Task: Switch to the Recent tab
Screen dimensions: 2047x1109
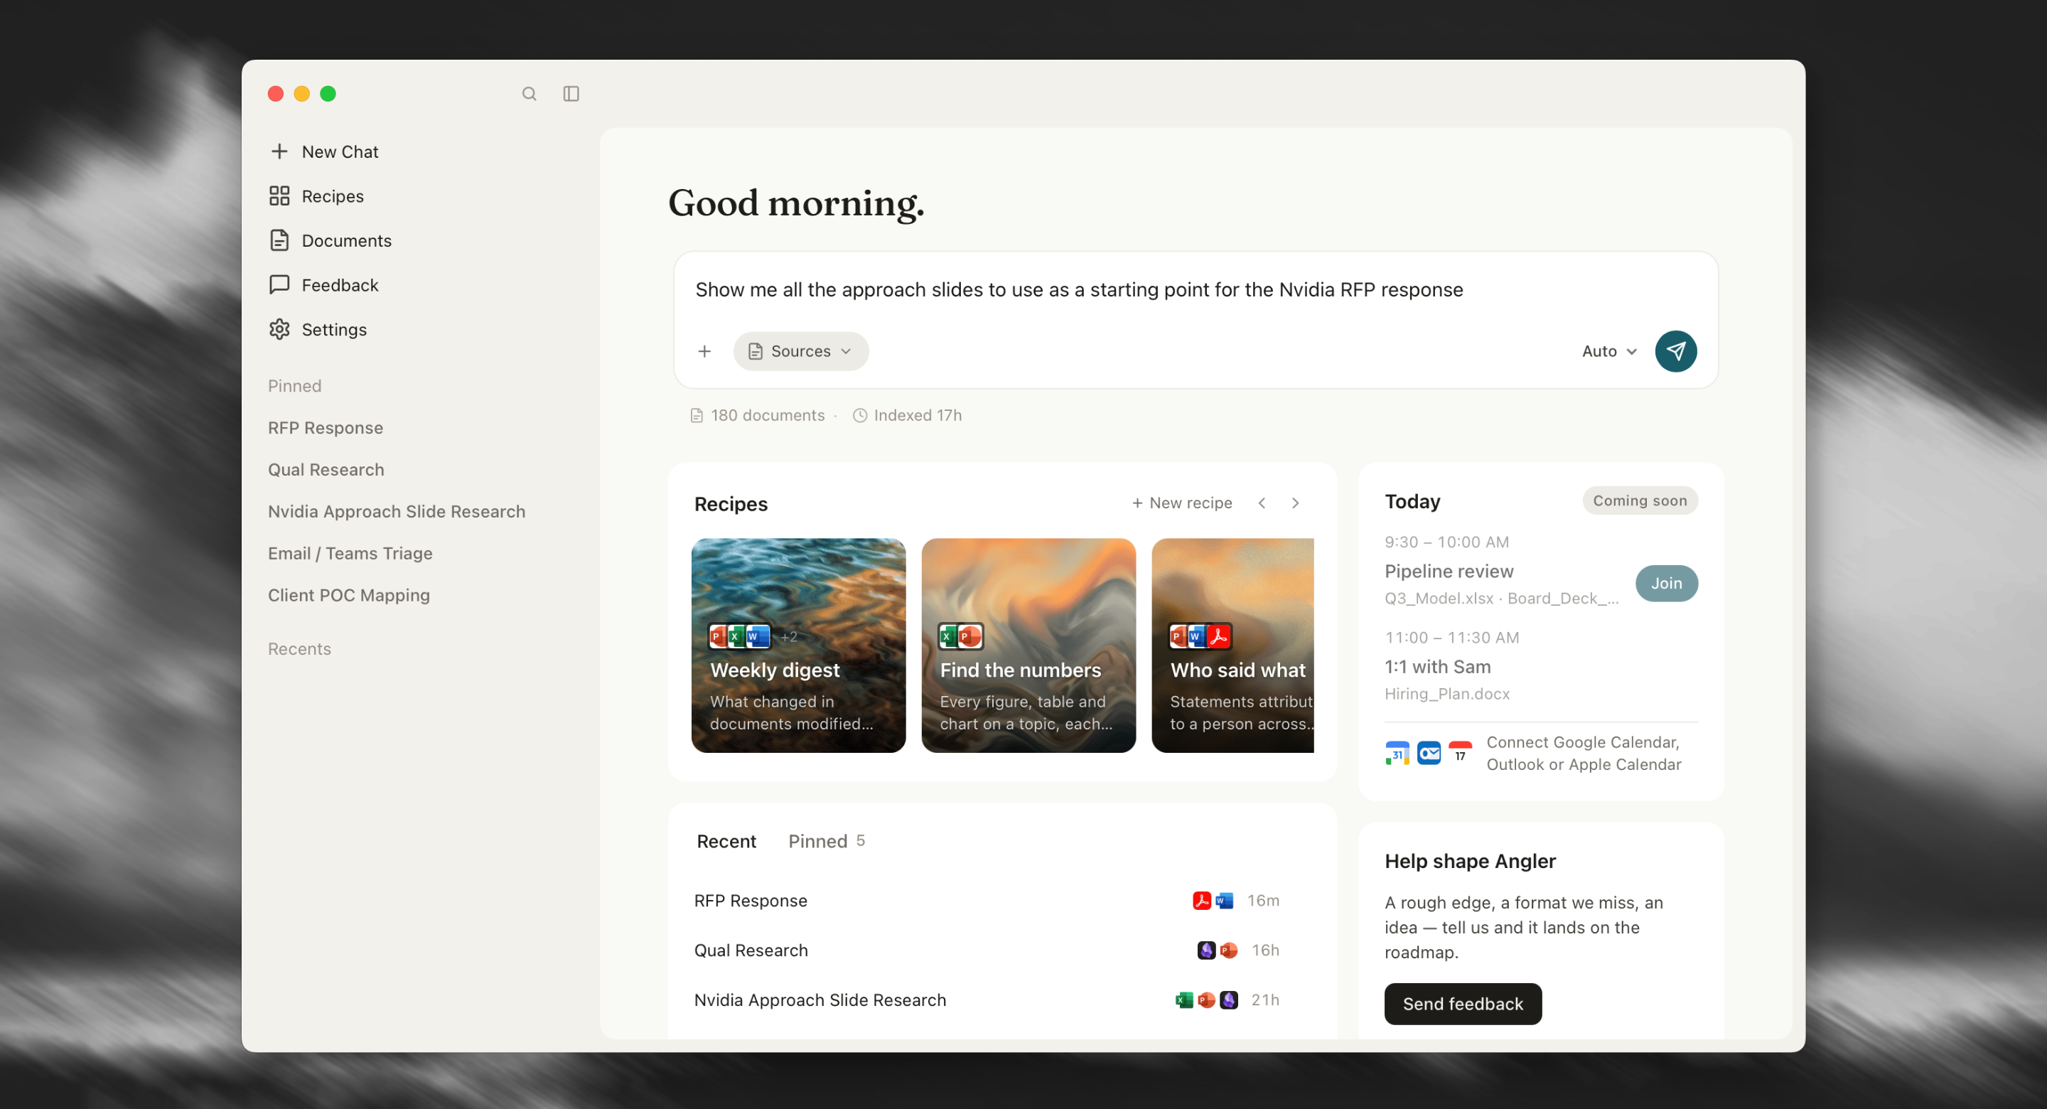Action: point(726,841)
